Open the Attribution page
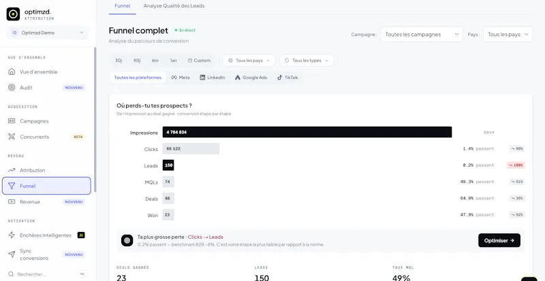Screen dimensions: 545x281 [46, 170]
